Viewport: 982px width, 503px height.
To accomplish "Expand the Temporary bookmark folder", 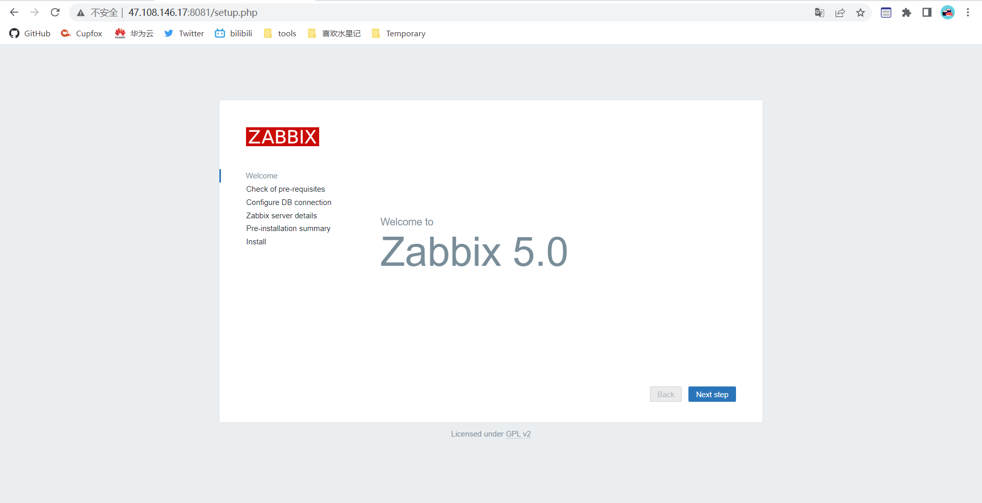I will pyautogui.click(x=398, y=33).
